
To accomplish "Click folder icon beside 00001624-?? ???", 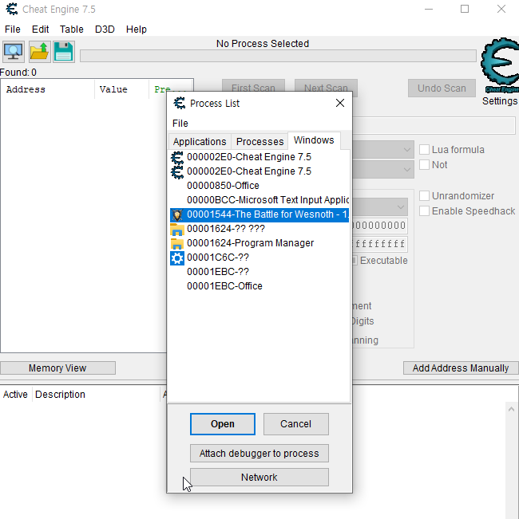I will (x=177, y=229).
